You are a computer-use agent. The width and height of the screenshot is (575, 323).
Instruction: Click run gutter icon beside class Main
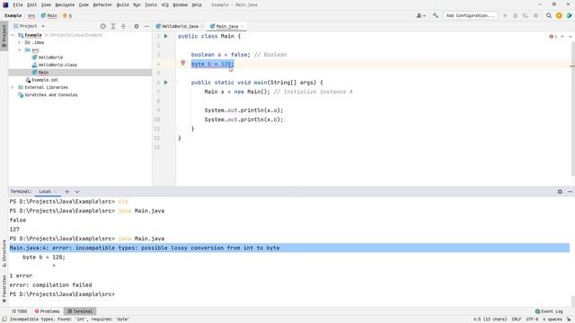[x=165, y=36]
